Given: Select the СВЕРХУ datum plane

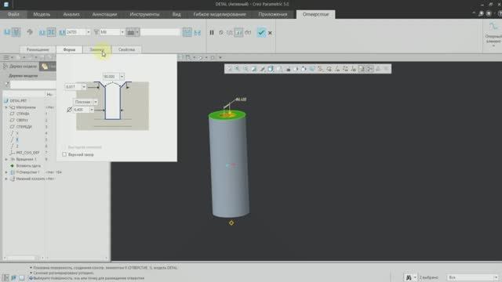Looking at the screenshot, I should [x=22, y=120].
